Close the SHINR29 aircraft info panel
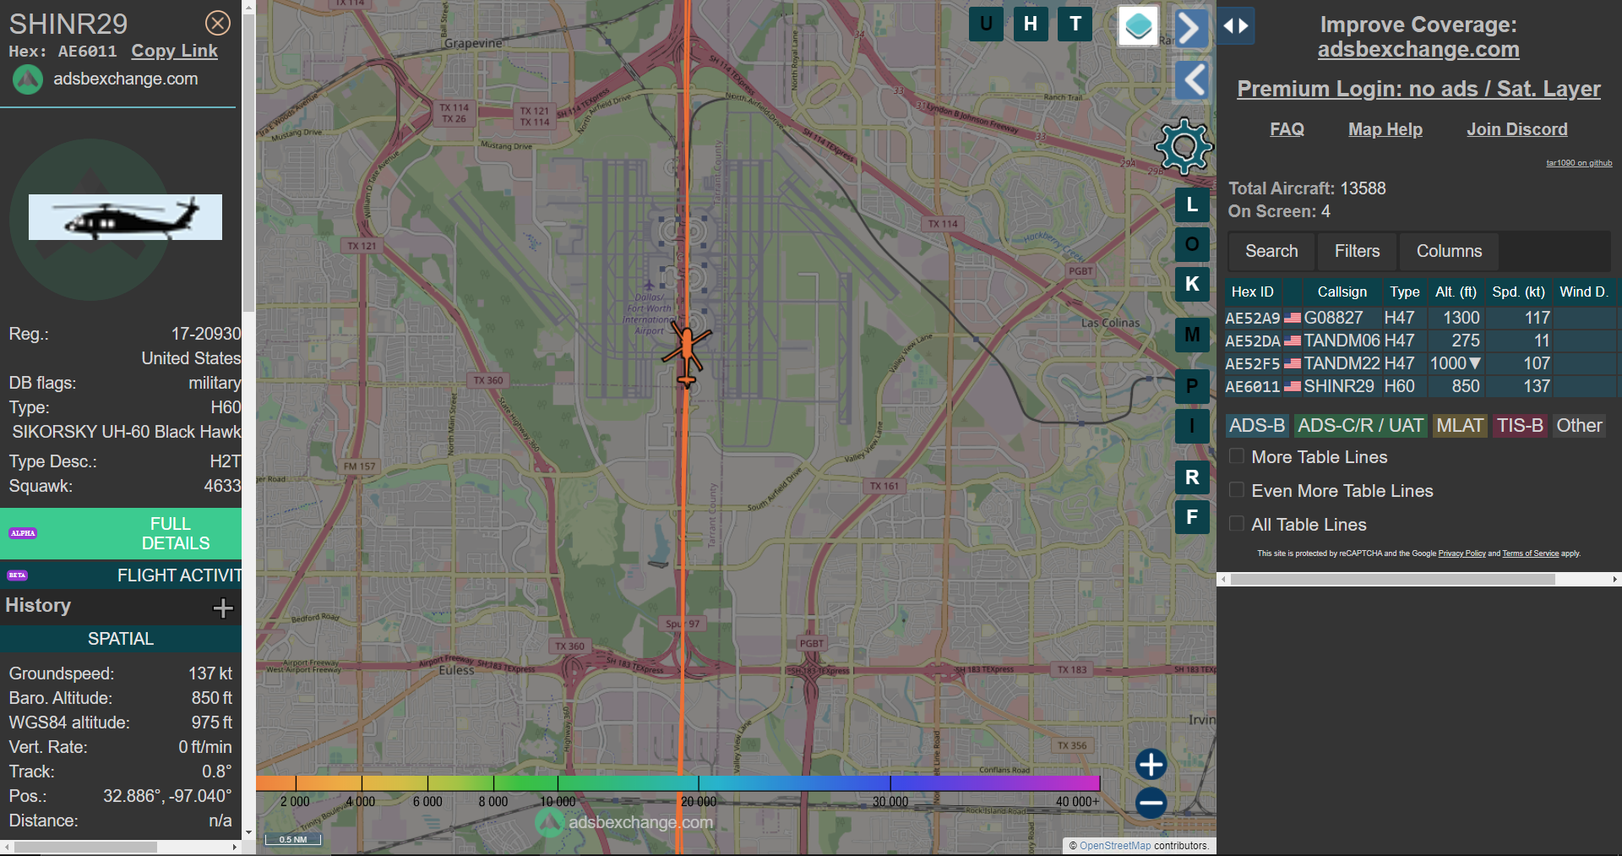The image size is (1622, 856). [x=218, y=23]
